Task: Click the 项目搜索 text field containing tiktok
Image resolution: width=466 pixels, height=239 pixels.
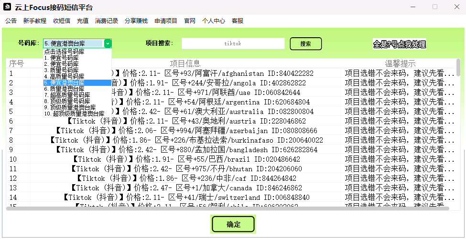Action: [233, 43]
